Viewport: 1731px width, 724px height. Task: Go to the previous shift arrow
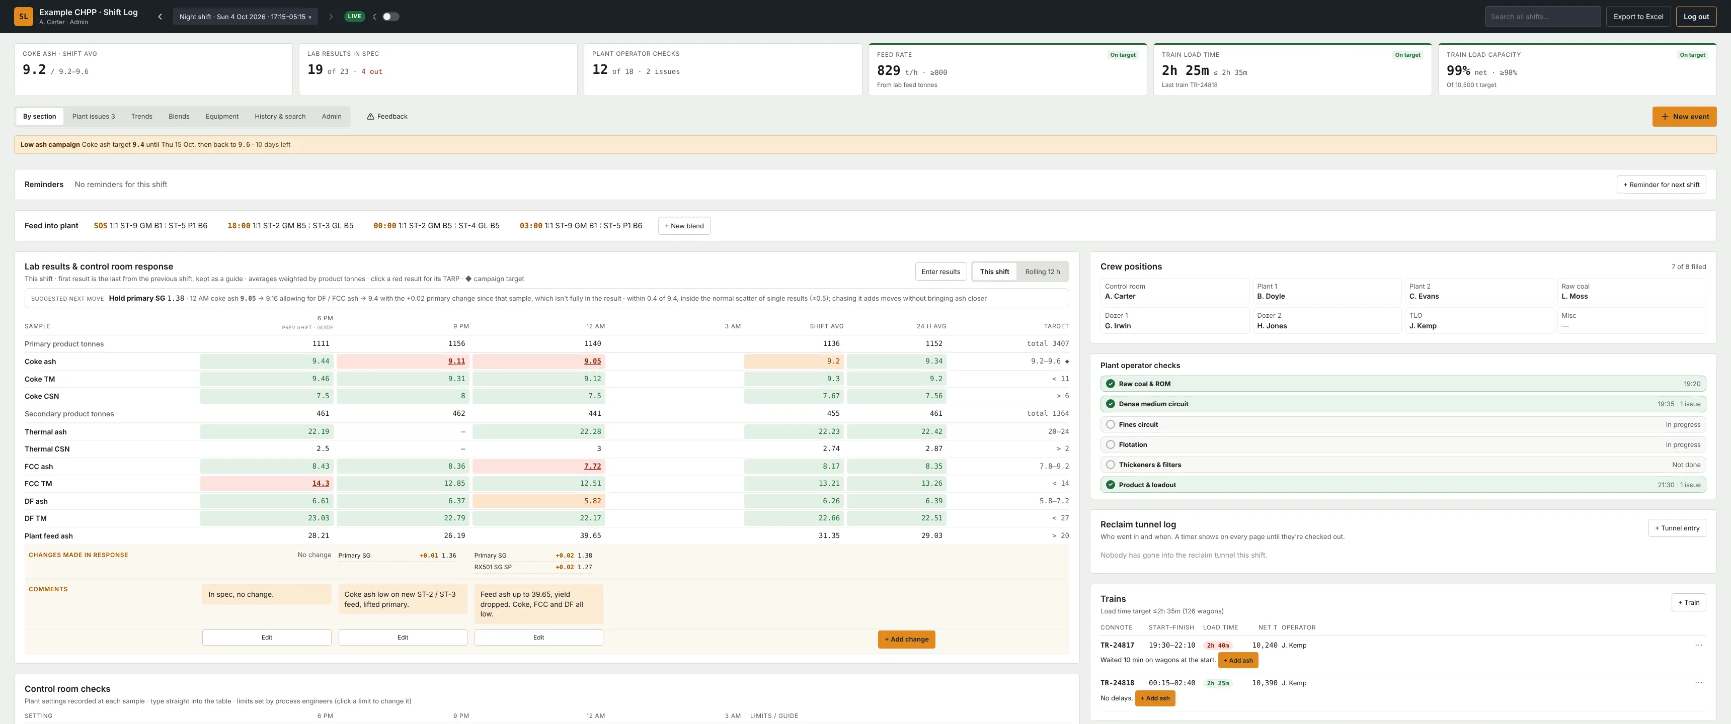(x=160, y=17)
